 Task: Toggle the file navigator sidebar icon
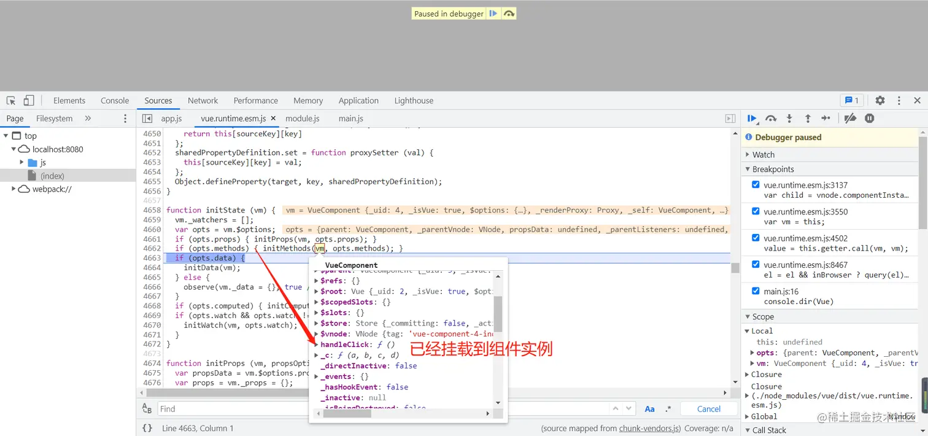coord(147,119)
